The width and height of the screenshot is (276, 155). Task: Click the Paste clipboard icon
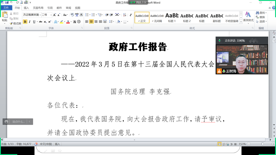(5, 15)
